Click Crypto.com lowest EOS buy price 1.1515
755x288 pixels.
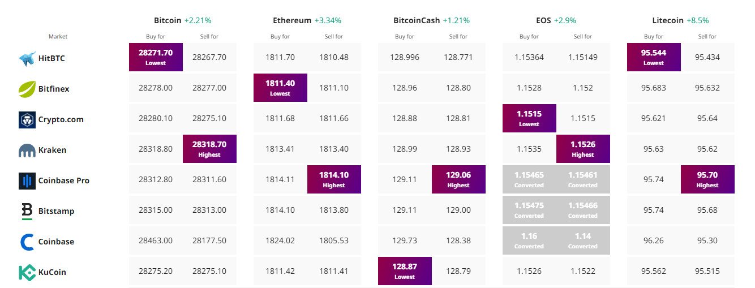coord(529,118)
